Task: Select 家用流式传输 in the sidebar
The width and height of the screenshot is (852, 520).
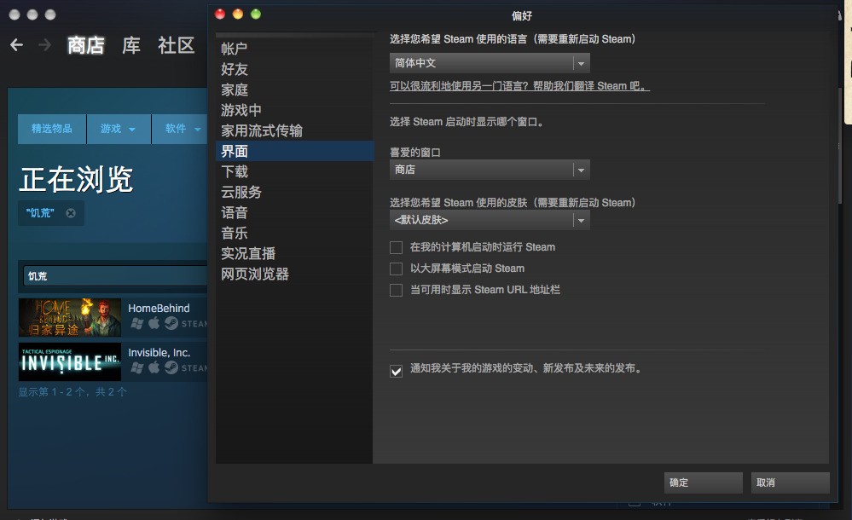Action: pos(294,131)
